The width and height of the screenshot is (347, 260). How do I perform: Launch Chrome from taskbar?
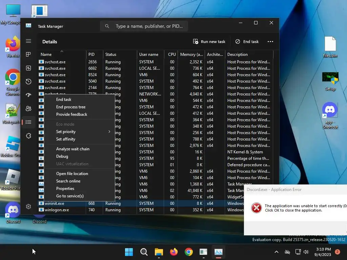(x=188, y=252)
